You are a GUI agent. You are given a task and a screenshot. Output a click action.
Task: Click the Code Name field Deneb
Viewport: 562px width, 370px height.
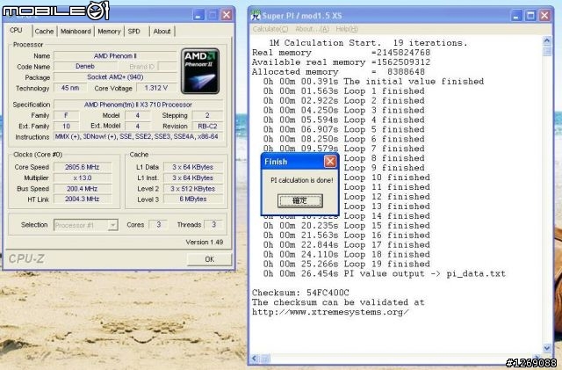coord(85,67)
